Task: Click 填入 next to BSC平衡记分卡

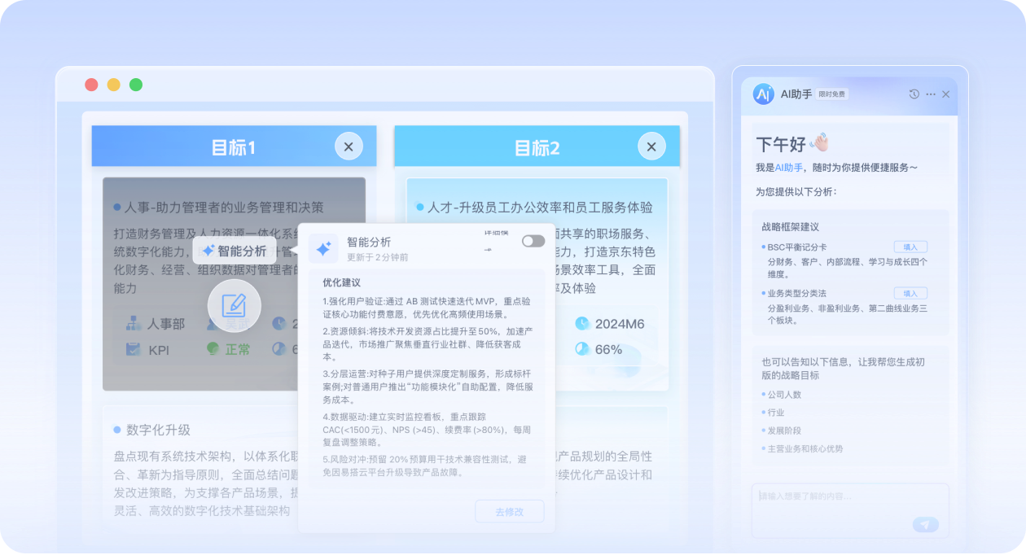Action: click(x=910, y=247)
